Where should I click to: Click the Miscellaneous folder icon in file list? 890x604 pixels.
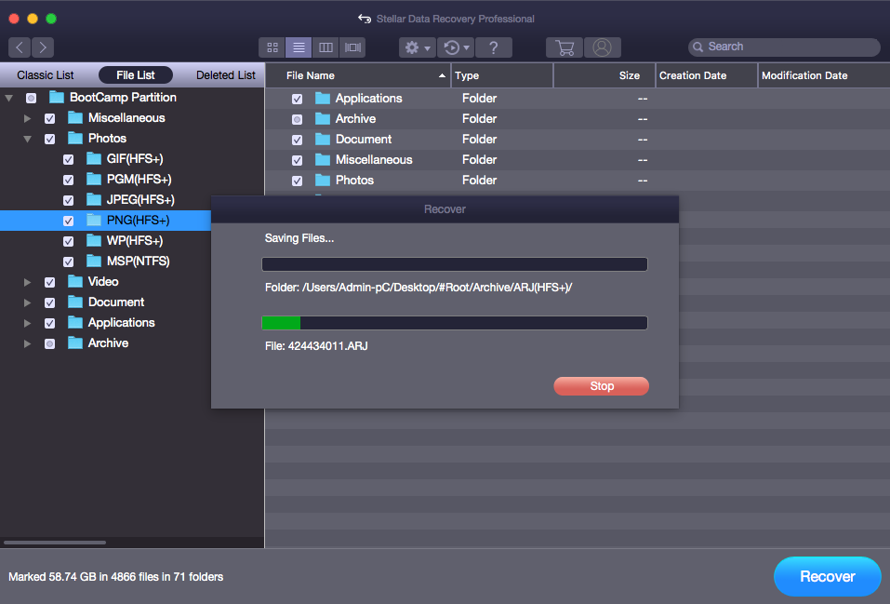[x=323, y=160]
